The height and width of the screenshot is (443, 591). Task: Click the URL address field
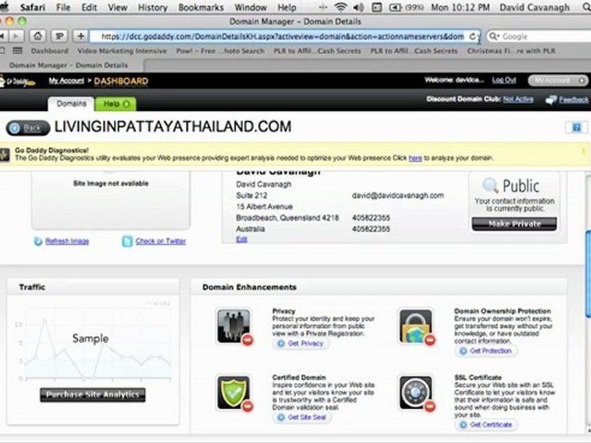pos(283,36)
